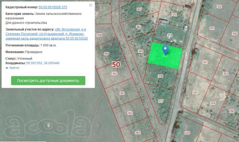
Task: Close the parcel info popup
Action: tap(91, 5)
